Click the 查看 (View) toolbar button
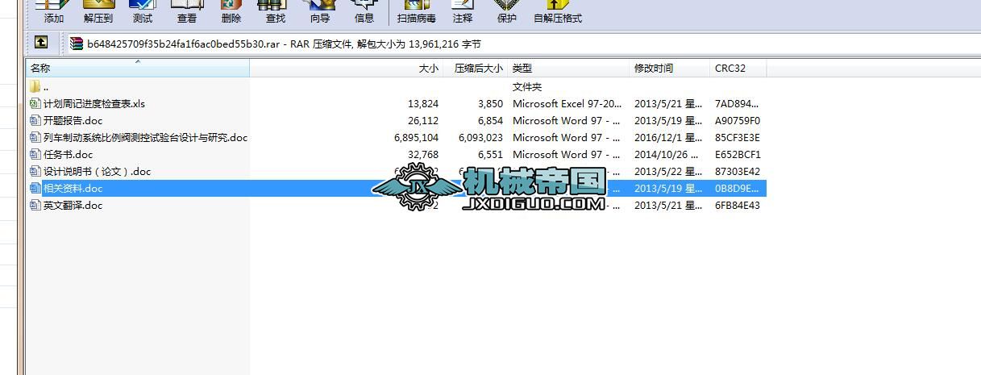The width and height of the screenshot is (981, 375). [x=187, y=11]
